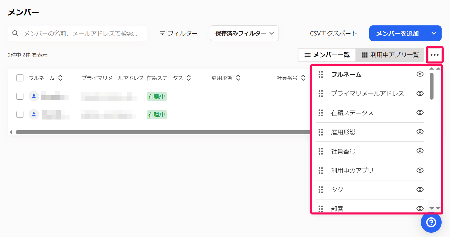Click the search magnifier icon
This screenshot has height=237, width=450.
coord(16,33)
